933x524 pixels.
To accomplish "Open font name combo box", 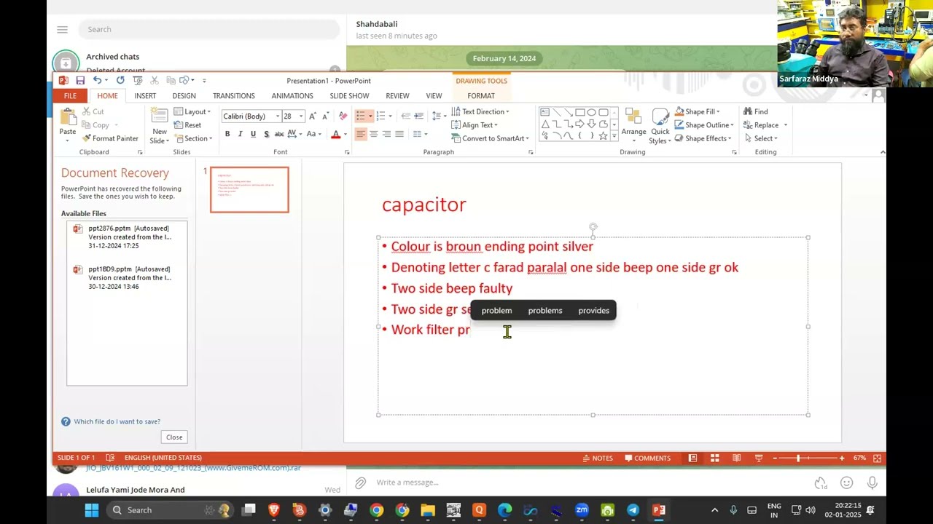I will pyautogui.click(x=277, y=116).
